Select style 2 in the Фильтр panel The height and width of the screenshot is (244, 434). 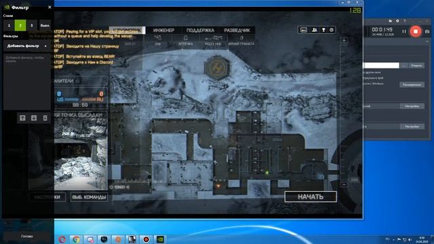20,26
